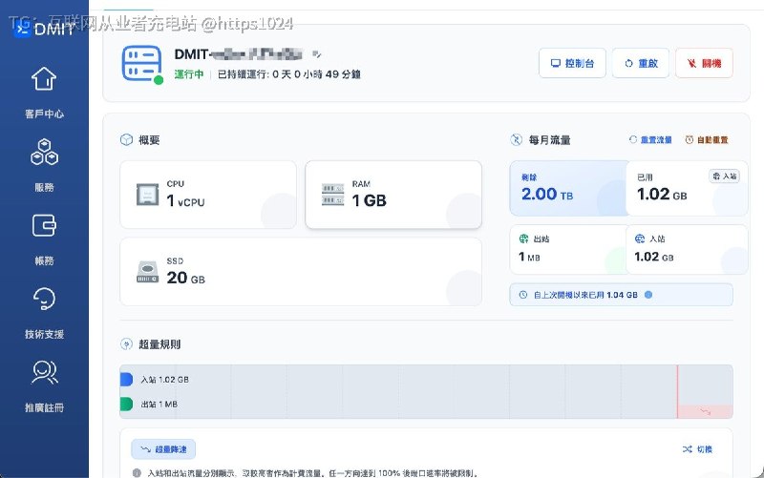This screenshot has height=478, width=764.
Task: Click the 客戶中心 sidebar label
Action: click(44, 114)
